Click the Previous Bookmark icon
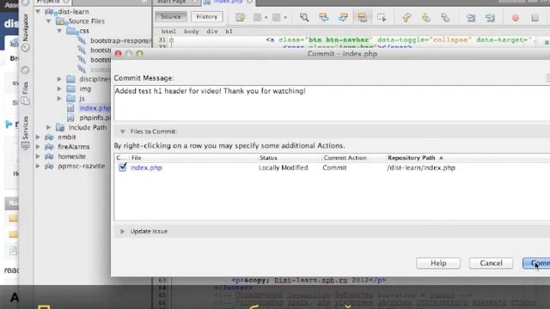 pos(406,17)
